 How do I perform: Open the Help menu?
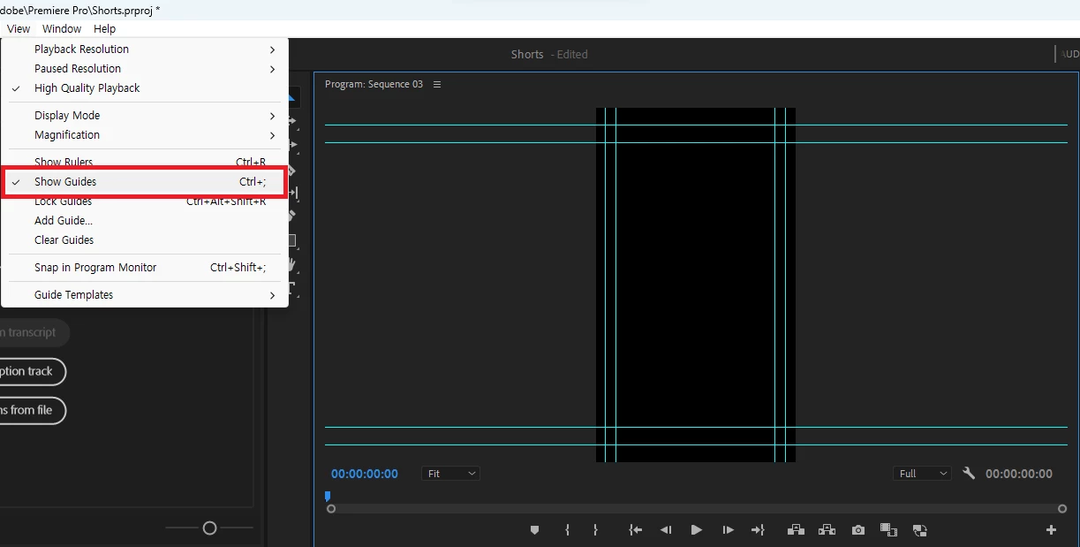104,29
